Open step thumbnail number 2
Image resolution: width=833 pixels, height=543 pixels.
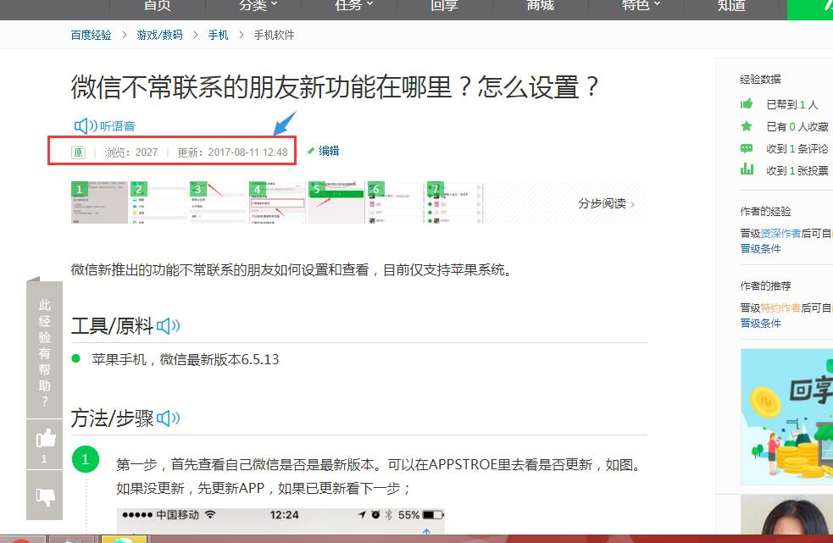pos(158,202)
